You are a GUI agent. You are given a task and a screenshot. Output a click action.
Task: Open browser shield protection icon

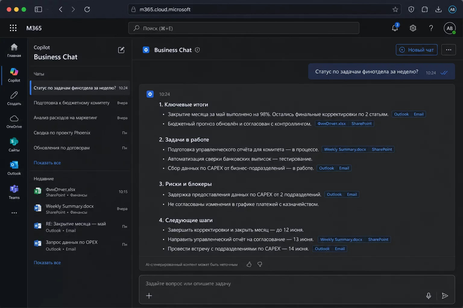tap(411, 9)
